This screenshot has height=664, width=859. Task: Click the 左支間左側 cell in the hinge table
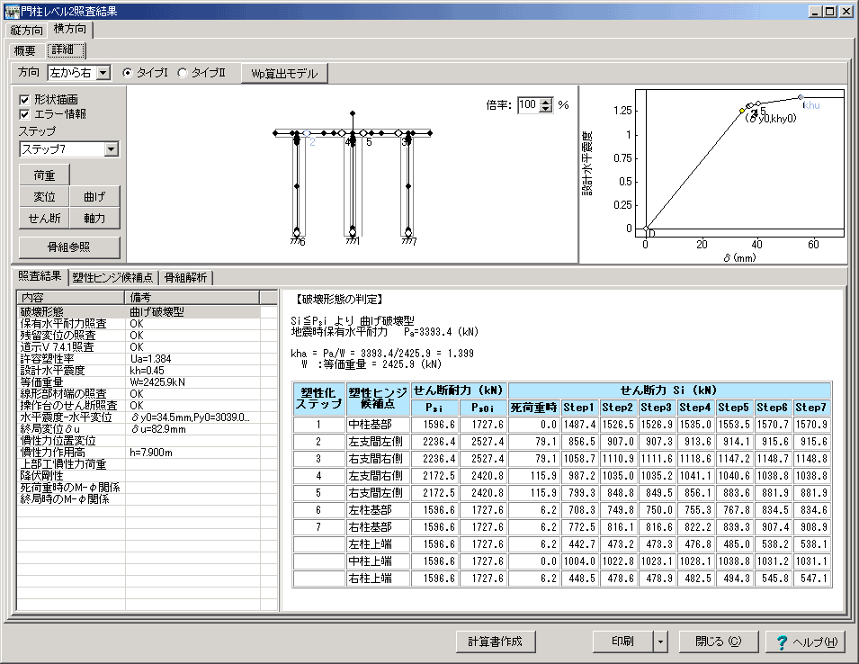click(378, 442)
